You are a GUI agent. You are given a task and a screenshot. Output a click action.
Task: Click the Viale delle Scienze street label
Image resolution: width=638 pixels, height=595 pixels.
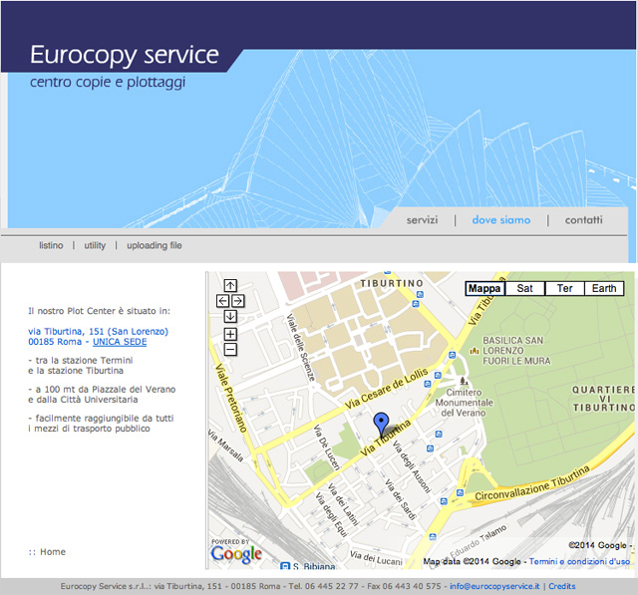(301, 347)
